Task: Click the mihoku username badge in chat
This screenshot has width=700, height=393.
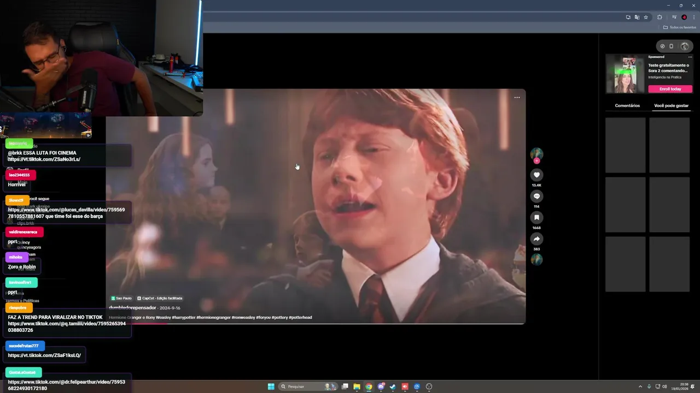Action: pos(16,257)
